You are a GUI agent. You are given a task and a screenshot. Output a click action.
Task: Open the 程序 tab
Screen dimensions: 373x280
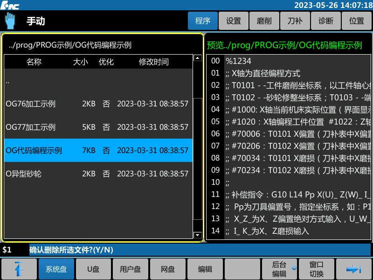click(x=203, y=21)
